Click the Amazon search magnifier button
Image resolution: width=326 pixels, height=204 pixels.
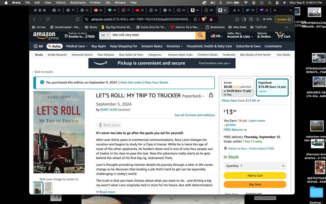tap(200, 35)
